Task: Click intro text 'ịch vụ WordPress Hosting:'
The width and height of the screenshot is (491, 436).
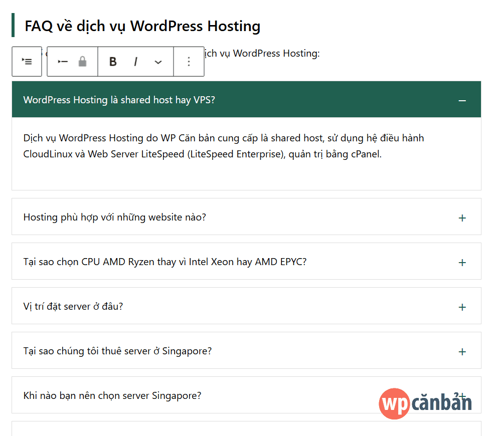Action: pyautogui.click(x=262, y=53)
